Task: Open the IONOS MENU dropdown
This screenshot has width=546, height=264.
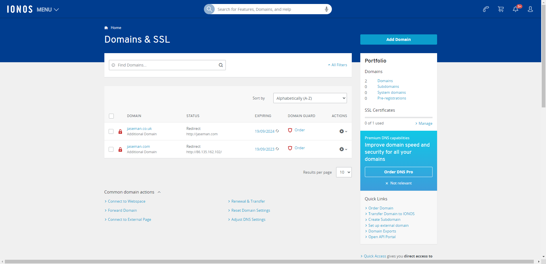Action: pos(47,10)
